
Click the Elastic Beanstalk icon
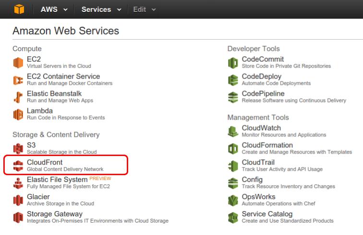pyautogui.click(x=18, y=97)
